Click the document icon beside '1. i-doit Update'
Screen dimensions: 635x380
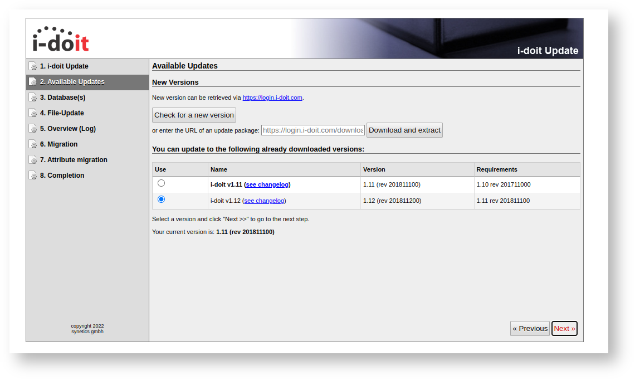33,66
